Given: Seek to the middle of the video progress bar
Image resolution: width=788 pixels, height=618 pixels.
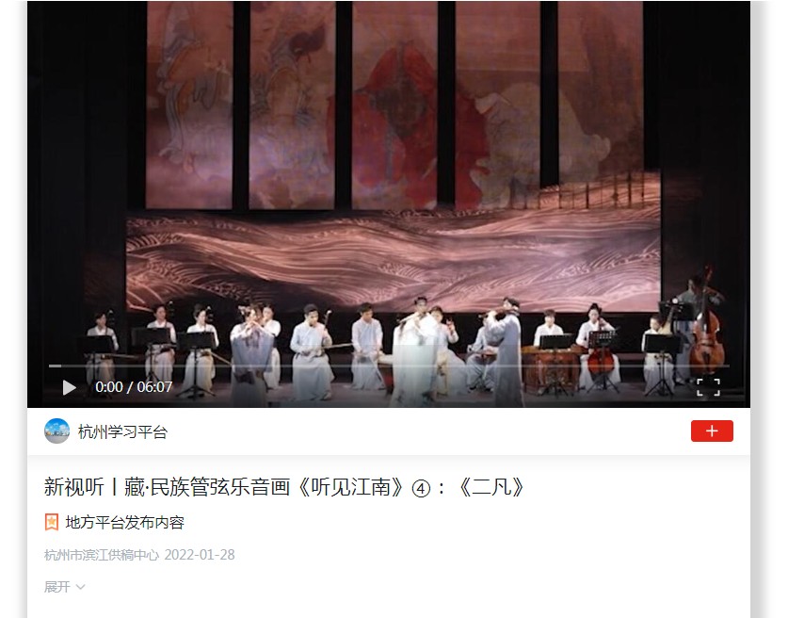Looking at the screenshot, I should coord(389,366).
